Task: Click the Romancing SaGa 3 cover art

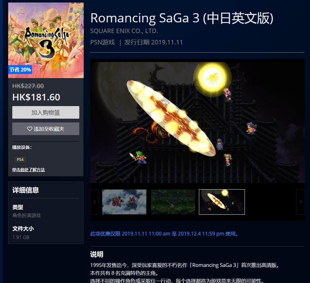Action: click(46, 40)
